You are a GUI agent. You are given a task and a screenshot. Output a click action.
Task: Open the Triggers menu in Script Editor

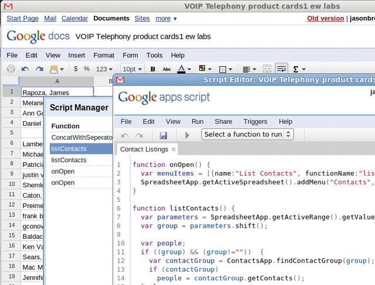pos(255,121)
